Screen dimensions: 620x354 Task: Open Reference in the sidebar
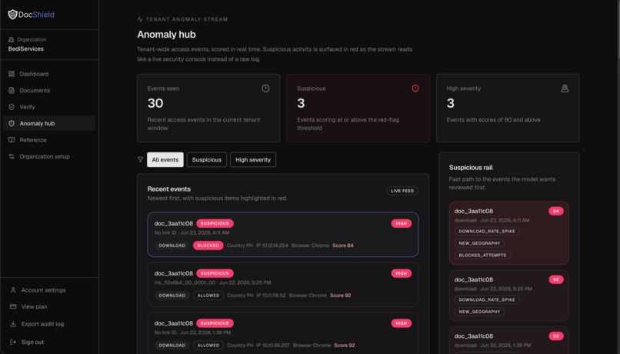(49, 140)
